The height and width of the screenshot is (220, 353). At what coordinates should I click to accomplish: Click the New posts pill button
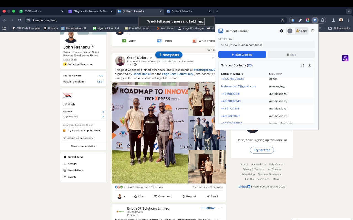169,55
